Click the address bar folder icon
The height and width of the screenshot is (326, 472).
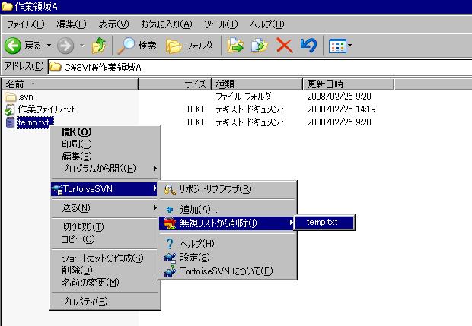[x=56, y=67]
